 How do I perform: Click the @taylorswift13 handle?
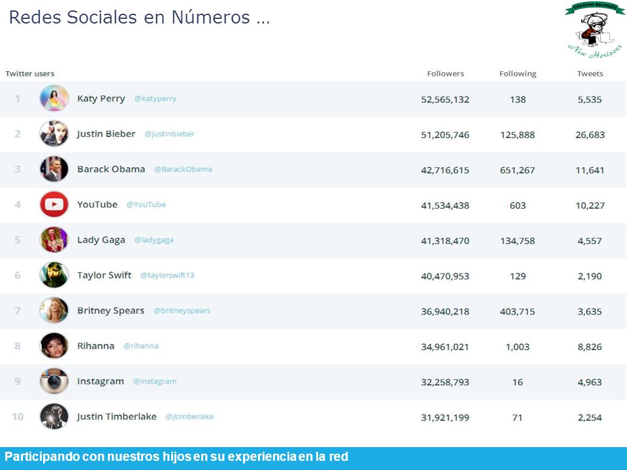[x=167, y=275]
